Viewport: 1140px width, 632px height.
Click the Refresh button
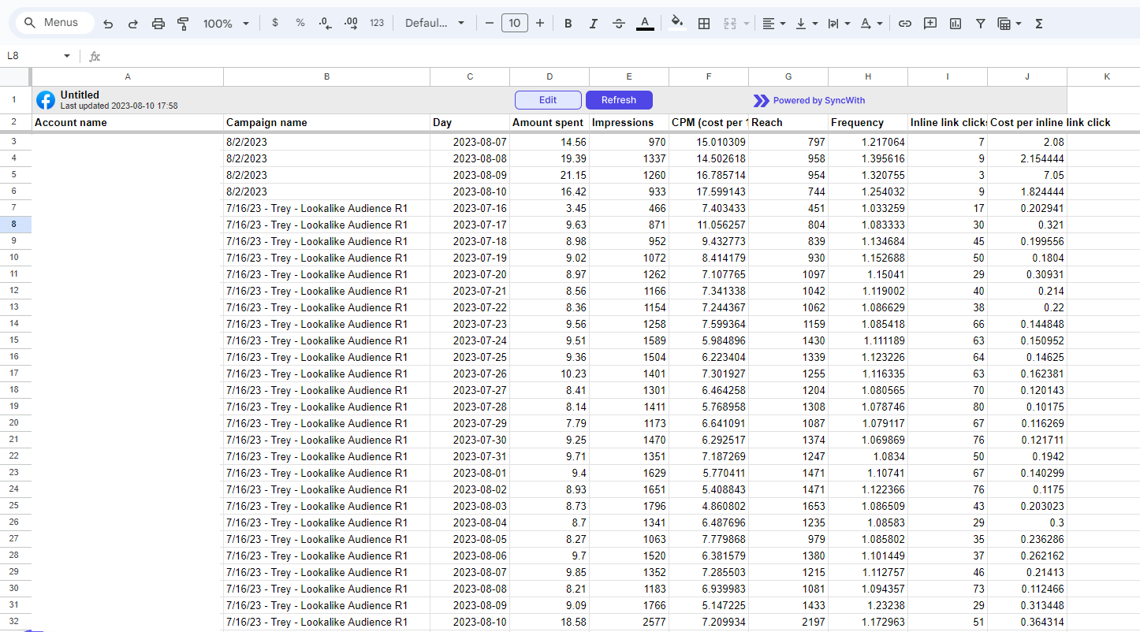619,100
